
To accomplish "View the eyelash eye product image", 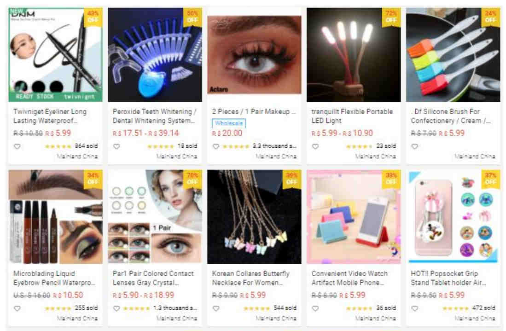I will [254, 55].
